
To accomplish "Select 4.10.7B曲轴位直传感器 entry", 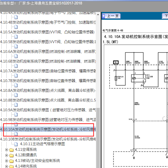I will pos(48,81).
